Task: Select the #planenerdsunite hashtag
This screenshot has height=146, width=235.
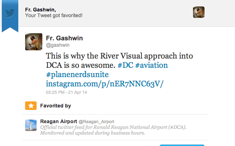Action: pos(77,75)
